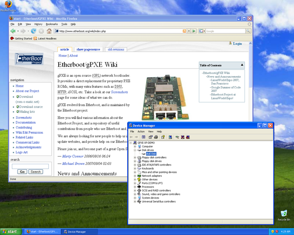Click the network card thumbnail image
The image size is (294, 235).
click(165, 98)
